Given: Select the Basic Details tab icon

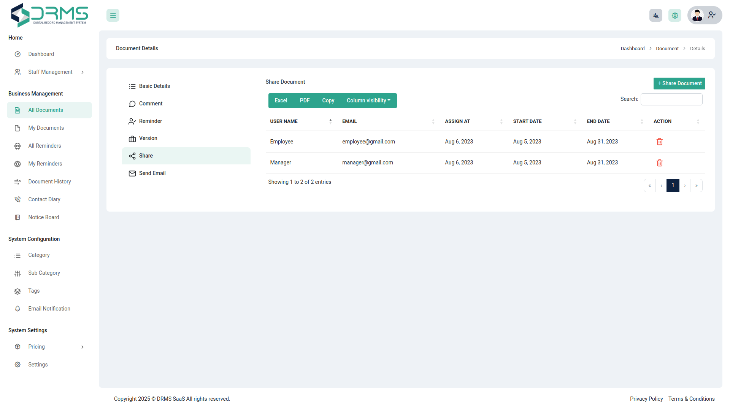Looking at the screenshot, I should (132, 86).
